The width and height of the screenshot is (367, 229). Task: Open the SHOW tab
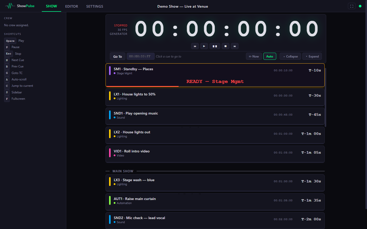pyautogui.click(x=51, y=6)
